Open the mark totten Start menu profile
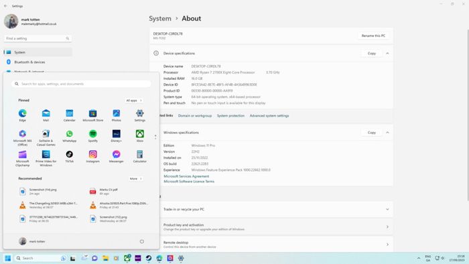This screenshot has width=469, height=264. coord(32,241)
